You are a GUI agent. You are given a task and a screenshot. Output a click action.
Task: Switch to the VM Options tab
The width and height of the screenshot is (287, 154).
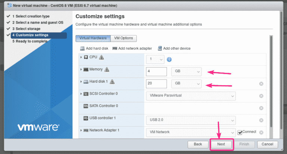[124, 38]
